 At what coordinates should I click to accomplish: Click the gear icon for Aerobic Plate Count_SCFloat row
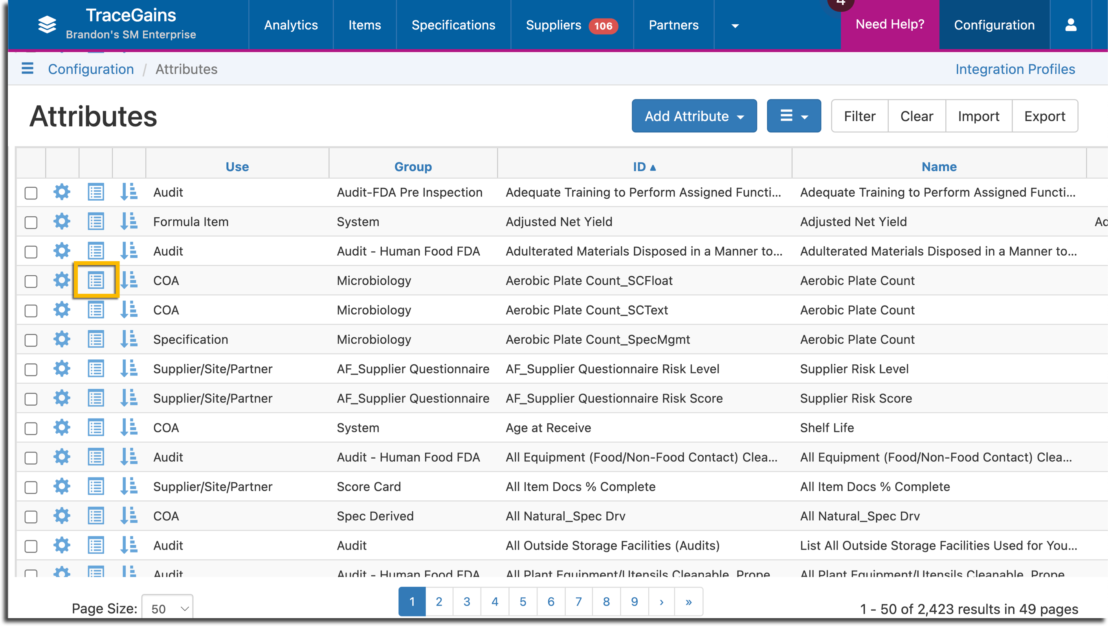point(62,280)
